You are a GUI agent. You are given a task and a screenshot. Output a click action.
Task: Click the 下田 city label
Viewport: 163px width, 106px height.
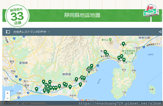pyautogui.click(x=124, y=92)
